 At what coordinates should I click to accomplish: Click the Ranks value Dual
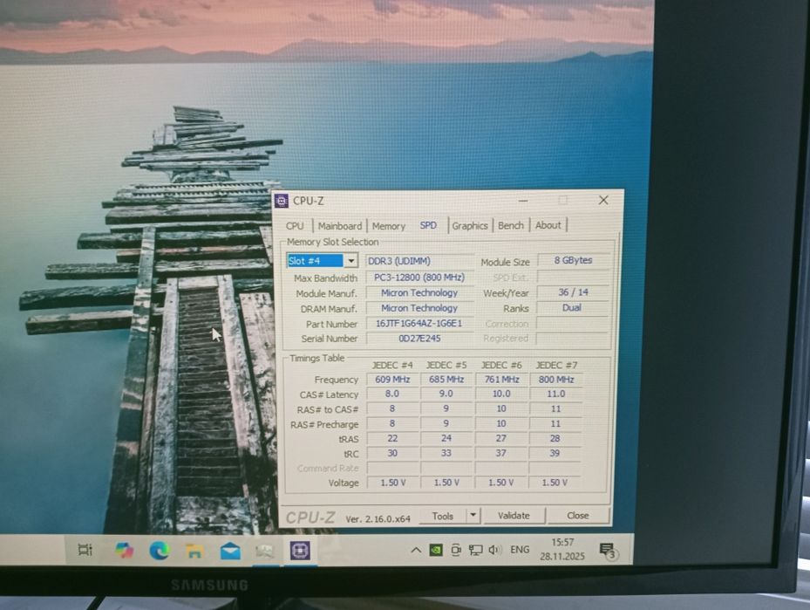[572, 307]
